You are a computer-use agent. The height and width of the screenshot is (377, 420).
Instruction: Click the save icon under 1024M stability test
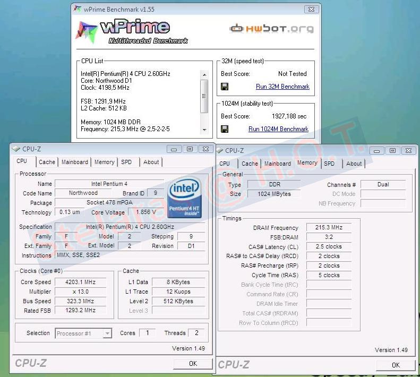[x=225, y=129]
